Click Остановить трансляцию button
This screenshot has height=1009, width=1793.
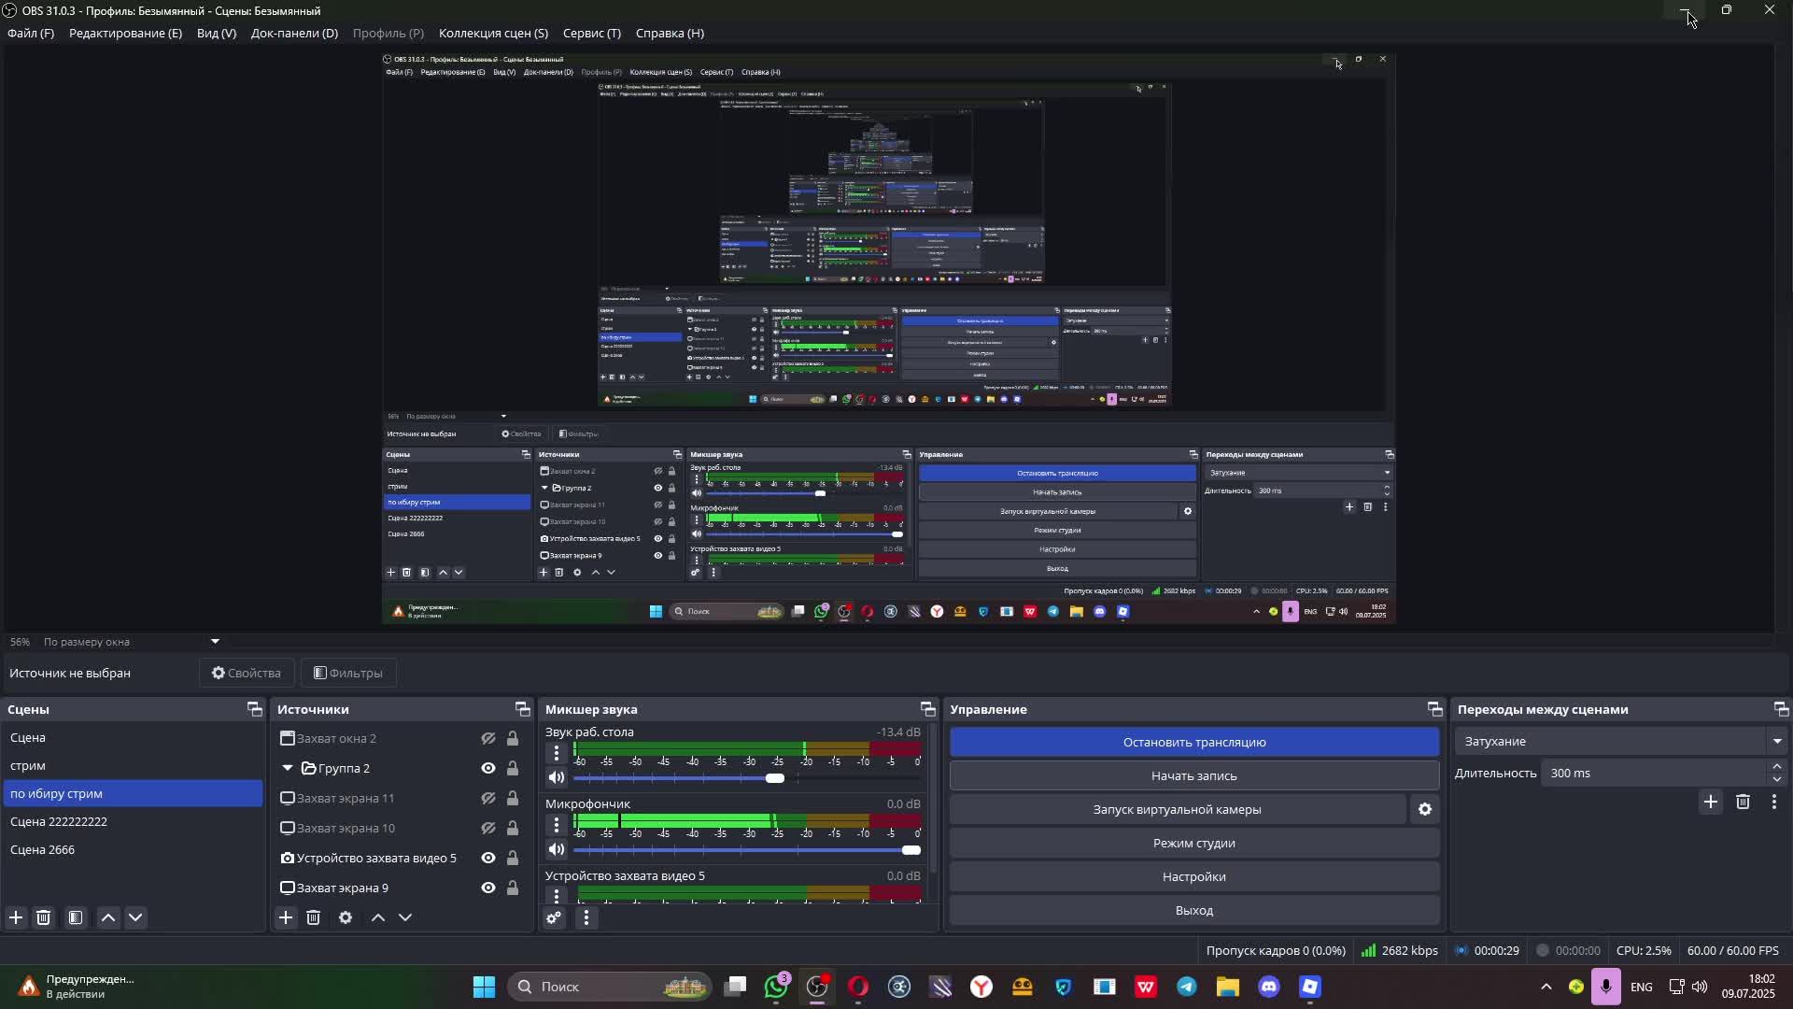pyautogui.click(x=1193, y=743)
